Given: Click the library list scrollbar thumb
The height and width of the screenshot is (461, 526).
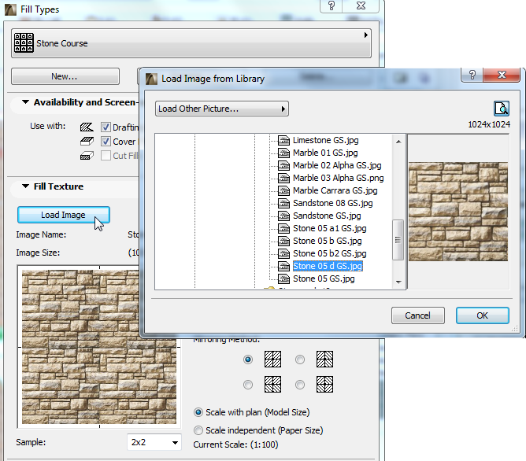Looking at the screenshot, I should click(x=398, y=240).
